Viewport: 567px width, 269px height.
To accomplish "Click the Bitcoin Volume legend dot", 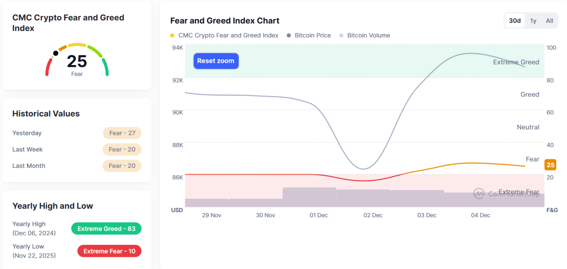I will pyautogui.click(x=341, y=36).
